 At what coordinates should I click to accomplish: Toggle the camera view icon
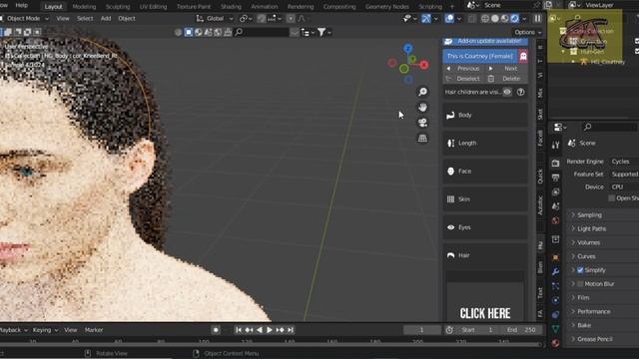pyautogui.click(x=422, y=123)
